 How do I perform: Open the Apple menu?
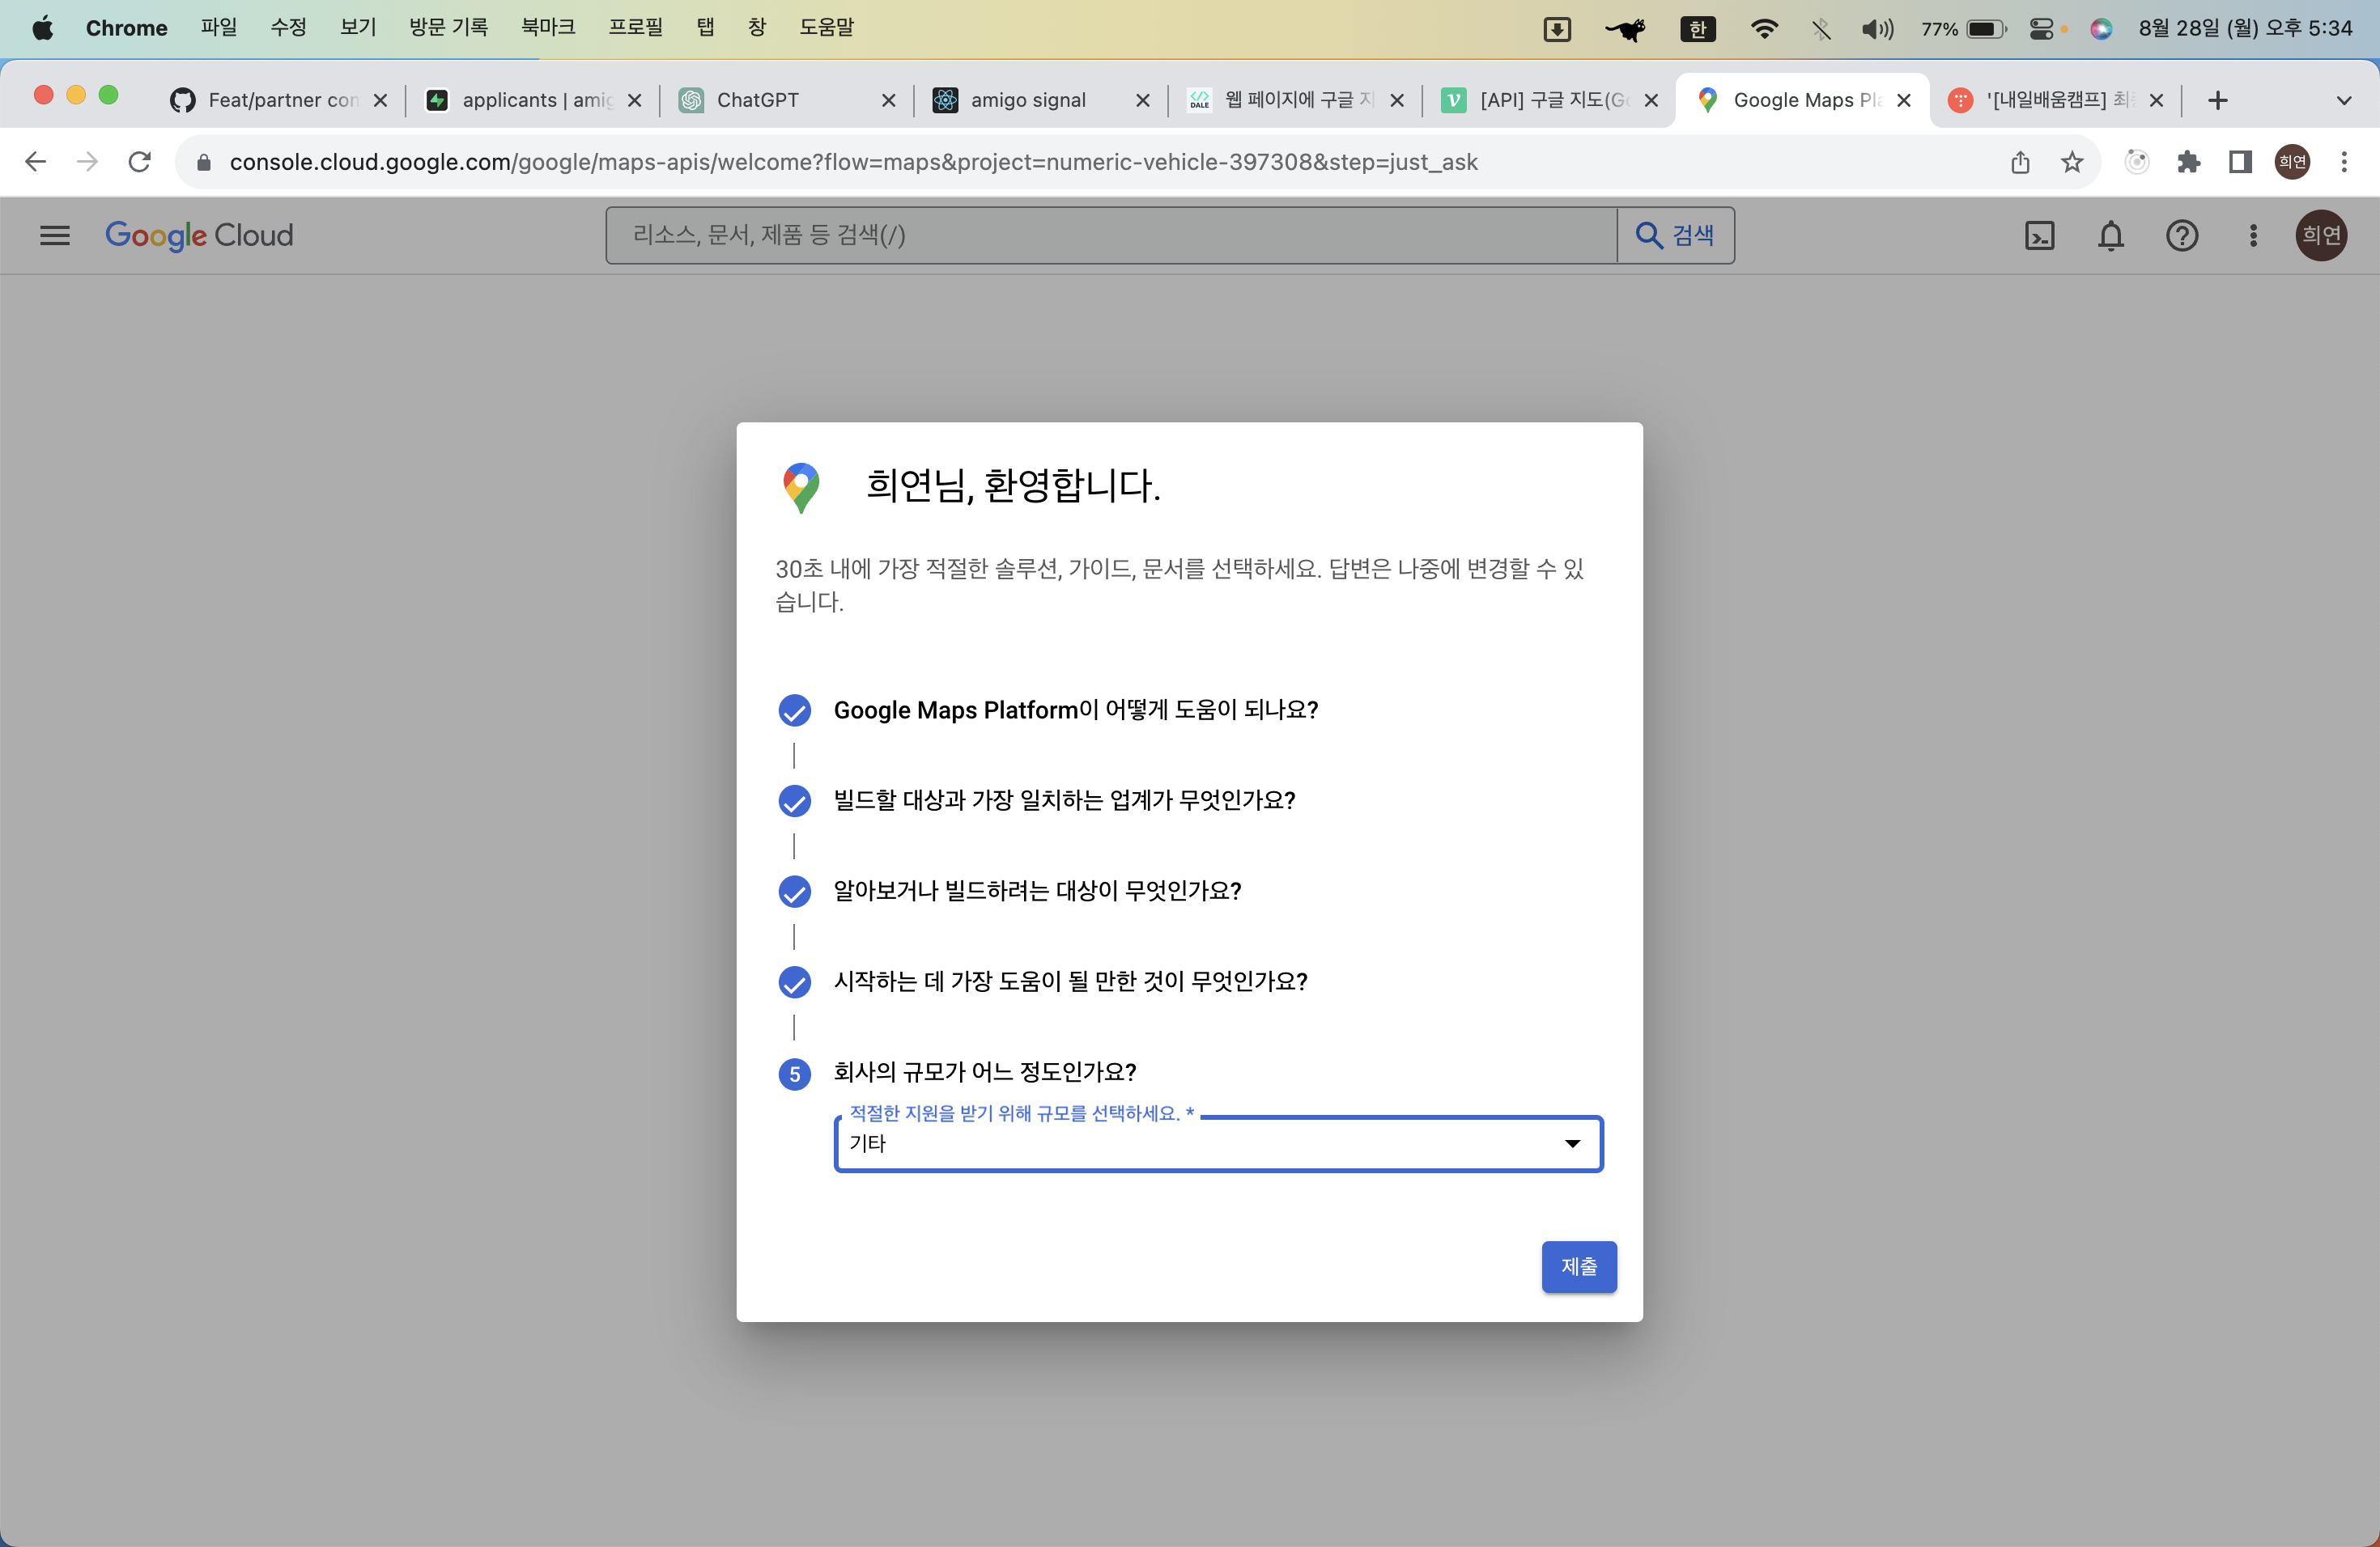point(42,28)
